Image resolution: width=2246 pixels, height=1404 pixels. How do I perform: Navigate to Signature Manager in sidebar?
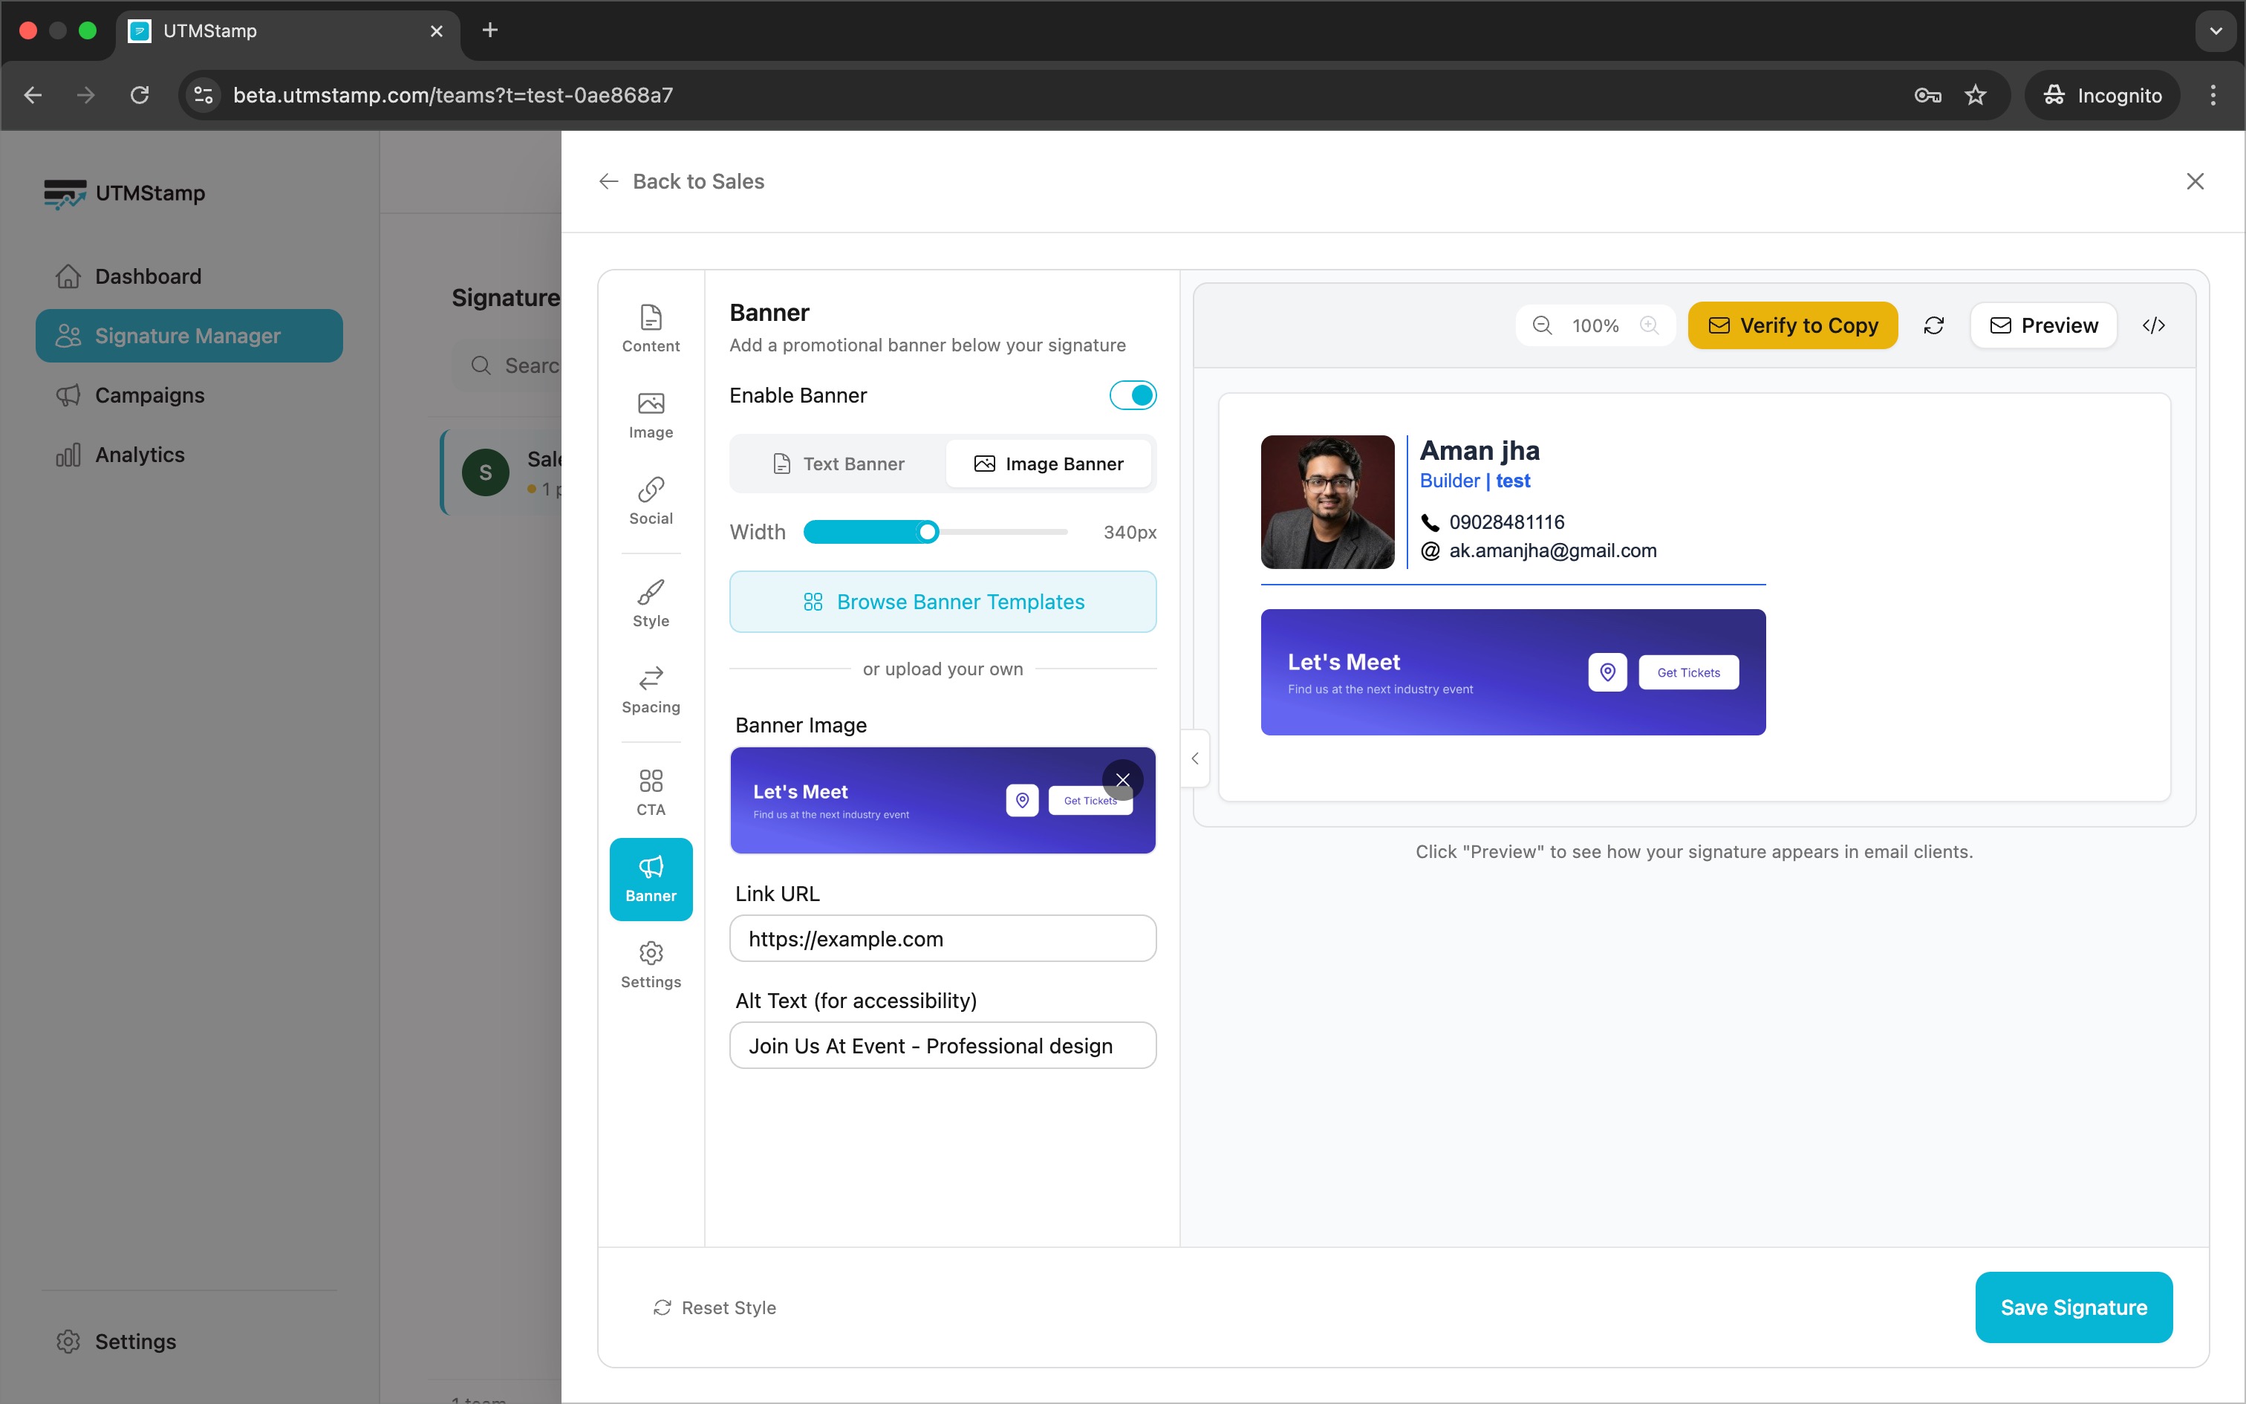point(189,335)
